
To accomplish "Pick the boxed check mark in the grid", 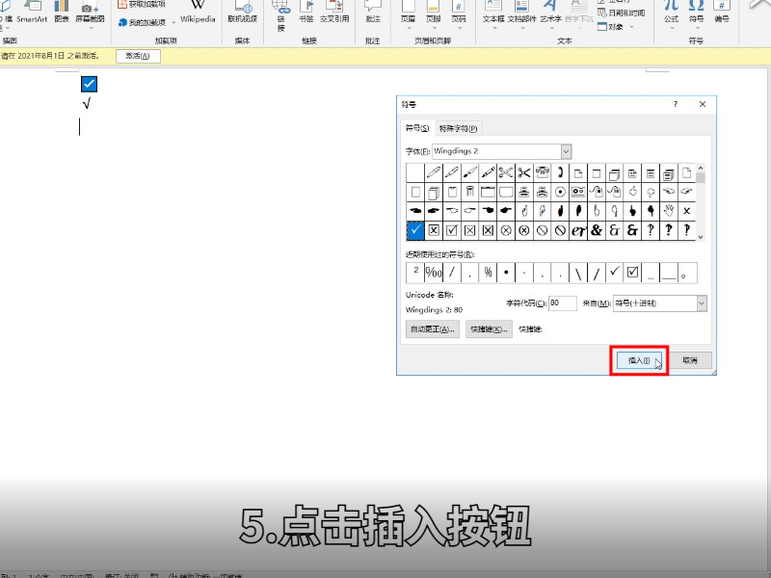I will point(452,230).
